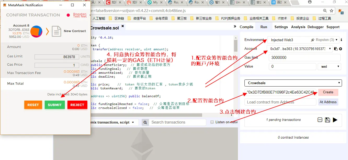The width and height of the screenshot is (348, 160).
Task: Click the MetaMask extension icon in Chrome toolbar
Action: (x=341, y=11)
